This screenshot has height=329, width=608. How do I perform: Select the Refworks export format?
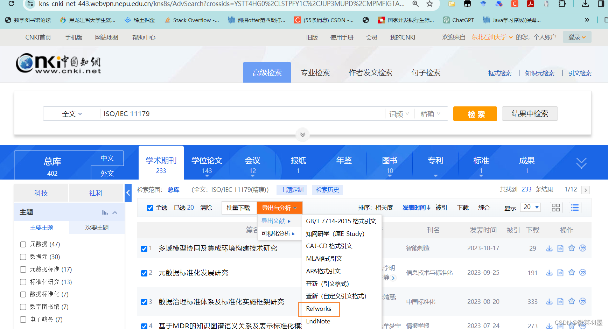point(319,309)
